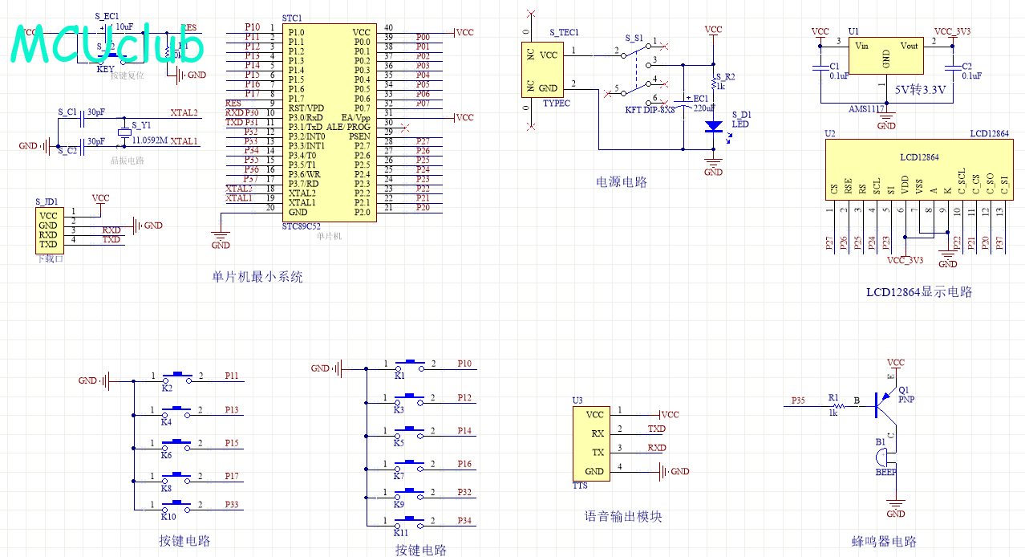This screenshot has height=557, width=1025.
Task: Click the R1 1k resistor symbol
Action: pyautogui.click(x=833, y=405)
